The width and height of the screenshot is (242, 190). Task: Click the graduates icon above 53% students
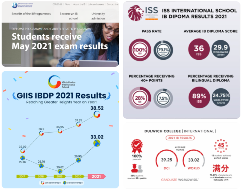click(137, 168)
